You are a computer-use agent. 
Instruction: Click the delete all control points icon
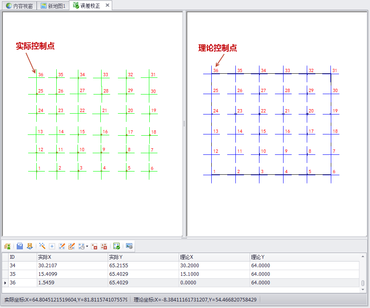click(104, 246)
